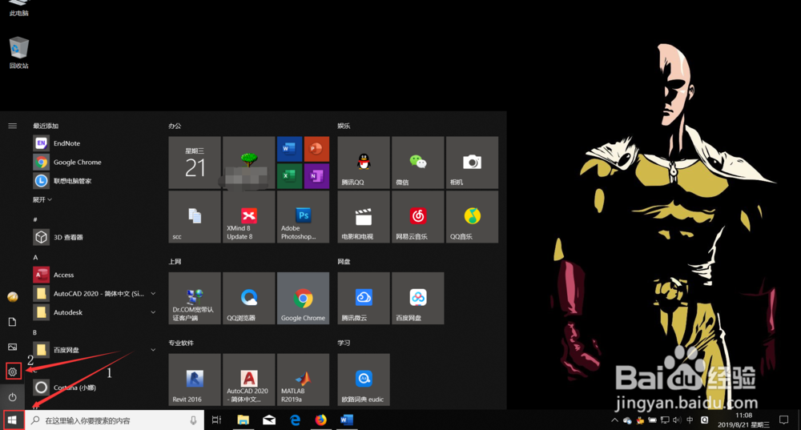Launch Word from the small office tile
This screenshot has height=430, width=801.
click(x=289, y=149)
